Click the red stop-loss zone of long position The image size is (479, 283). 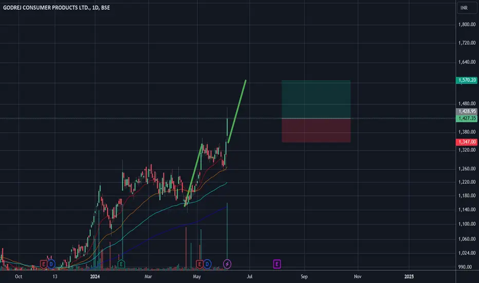316,130
